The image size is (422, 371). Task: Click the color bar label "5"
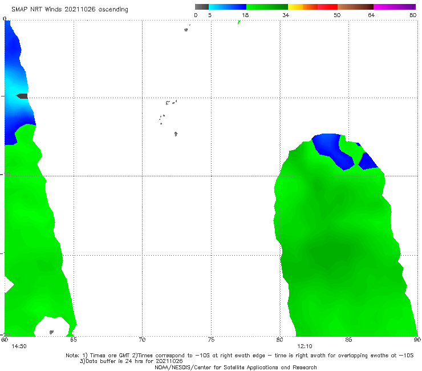[210, 15]
